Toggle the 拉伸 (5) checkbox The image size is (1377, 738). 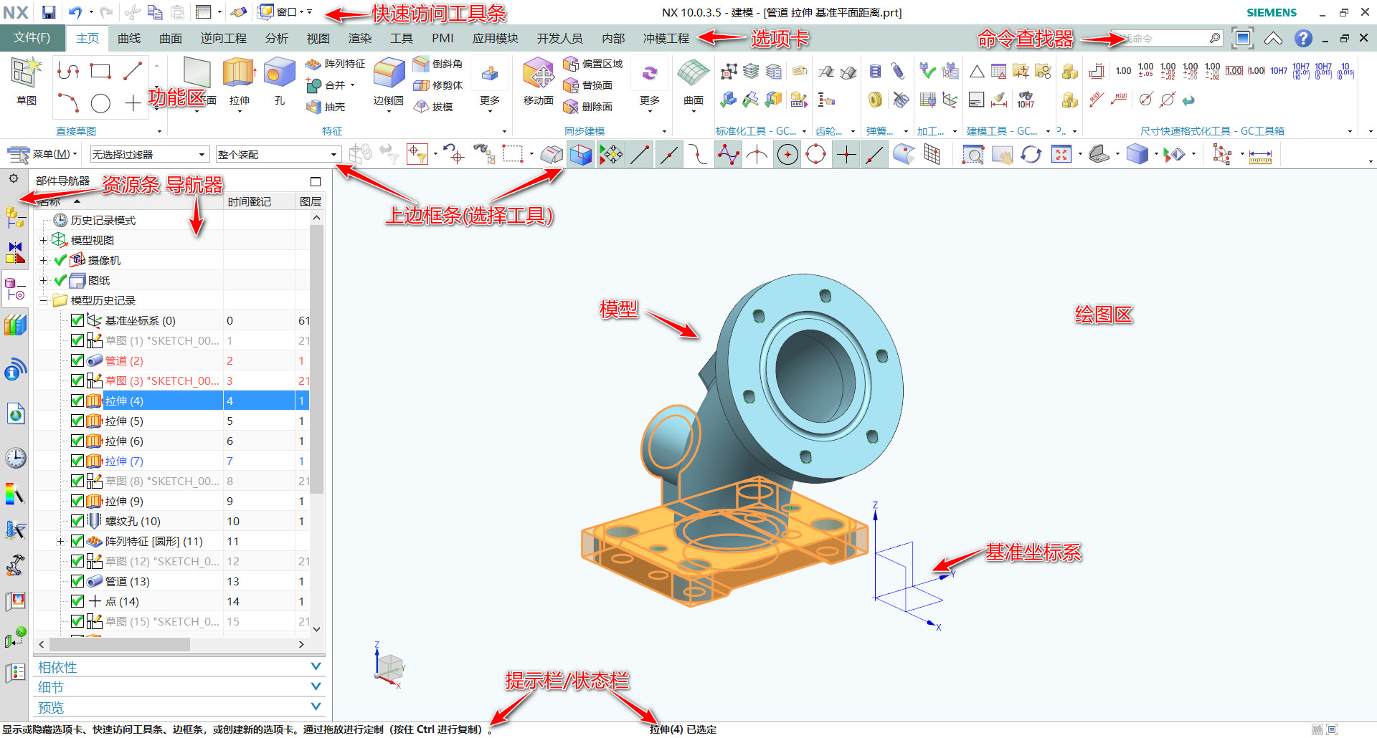(77, 421)
